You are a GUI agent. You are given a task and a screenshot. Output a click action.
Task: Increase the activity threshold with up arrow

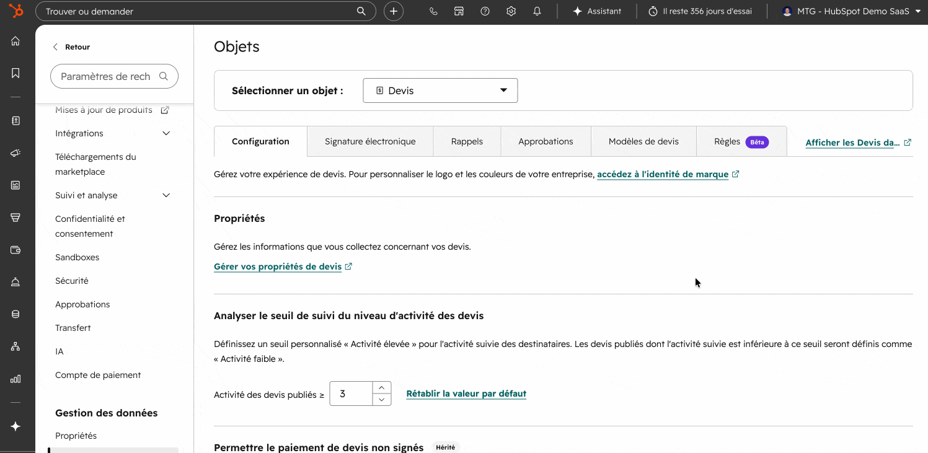[x=382, y=387]
